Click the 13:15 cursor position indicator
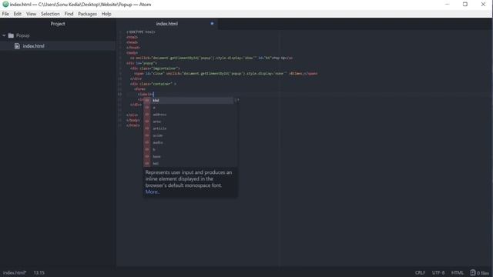Image resolution: width=493 pixels, height=277 pixels. pyautogui.click(x=39, y=272)
